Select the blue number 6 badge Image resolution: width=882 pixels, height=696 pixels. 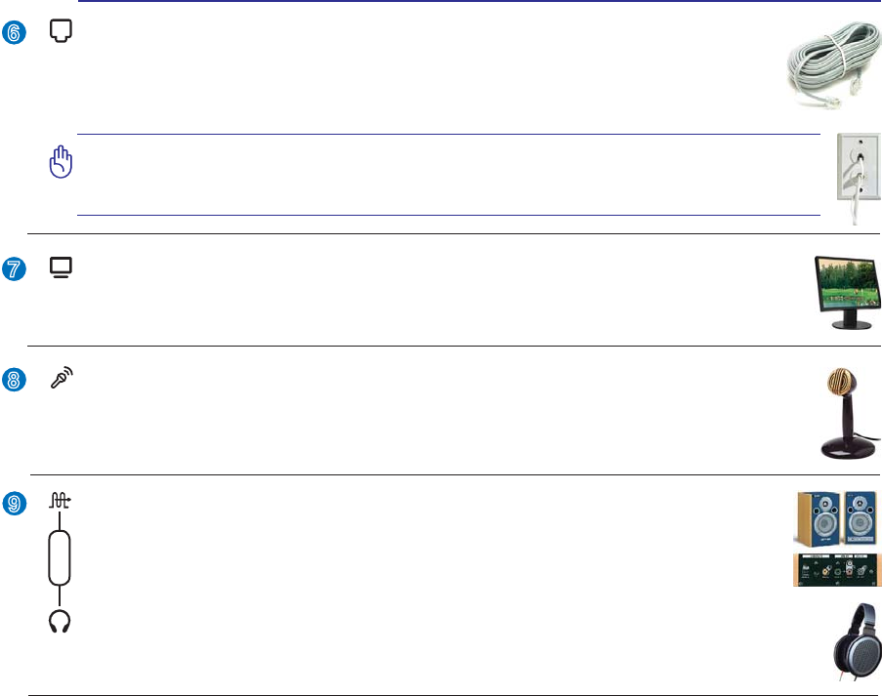[x=14, y=32]
